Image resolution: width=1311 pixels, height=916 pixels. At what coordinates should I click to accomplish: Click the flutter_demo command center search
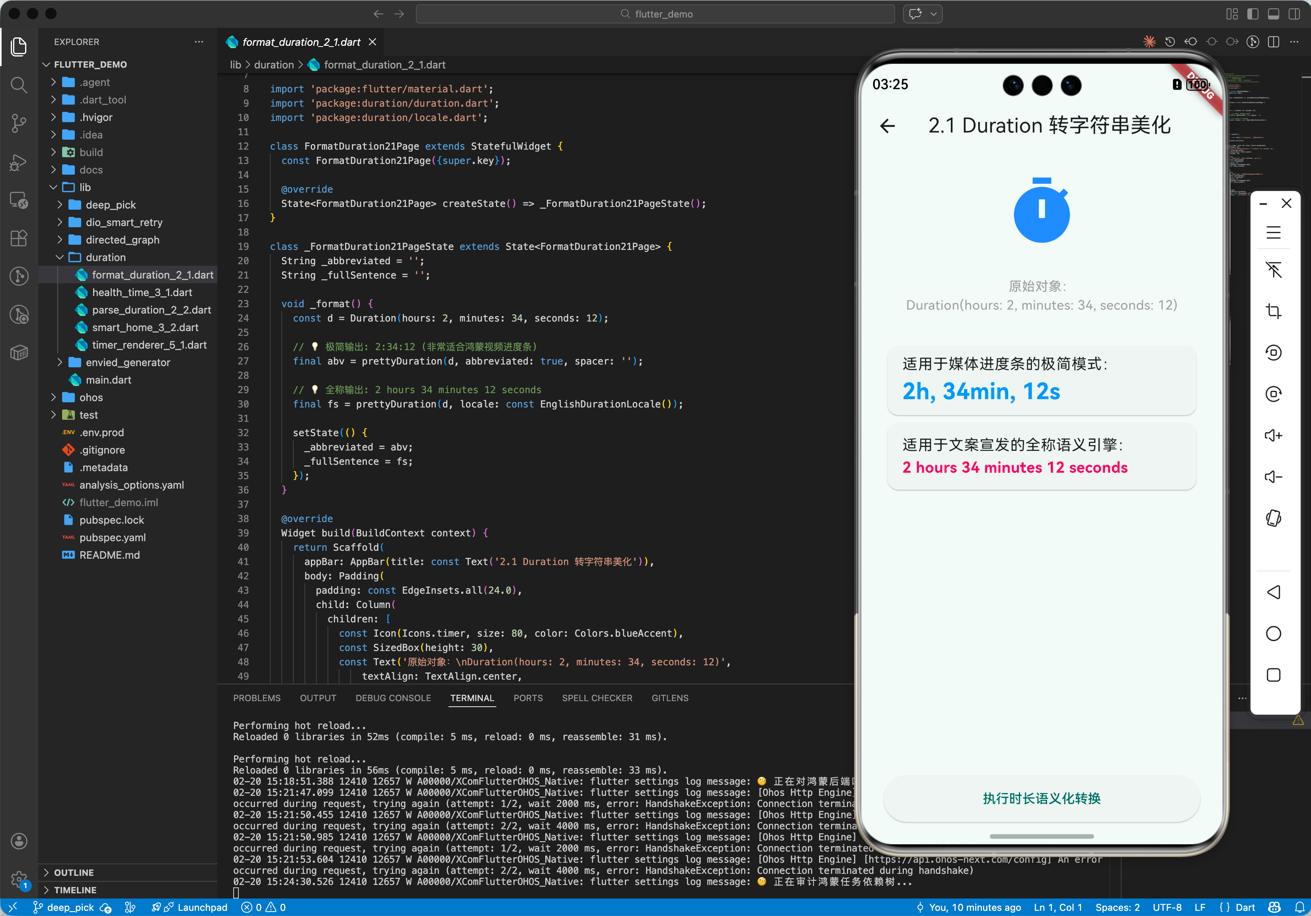point(655,14)
